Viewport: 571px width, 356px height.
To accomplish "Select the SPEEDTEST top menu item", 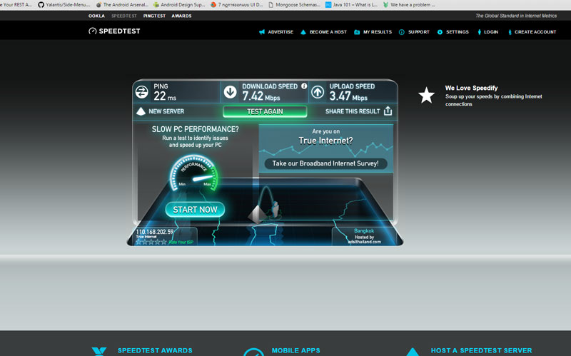I will tap(124, 16).
